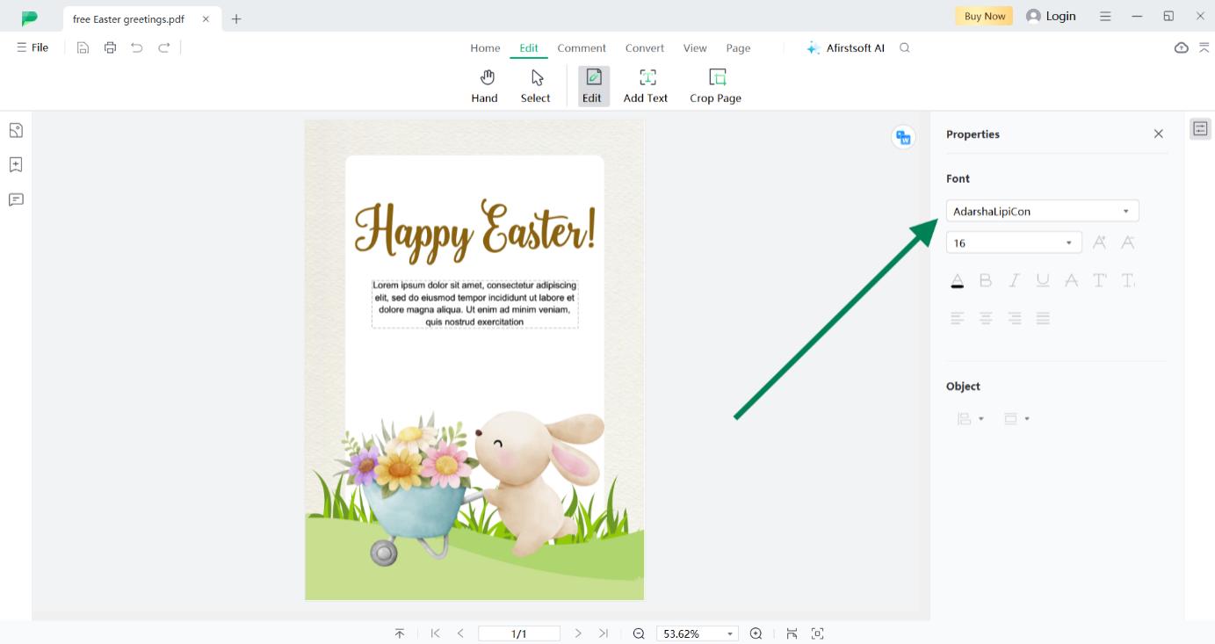
Task: Close the Properties panel
Action: [x=1158, y=134]
